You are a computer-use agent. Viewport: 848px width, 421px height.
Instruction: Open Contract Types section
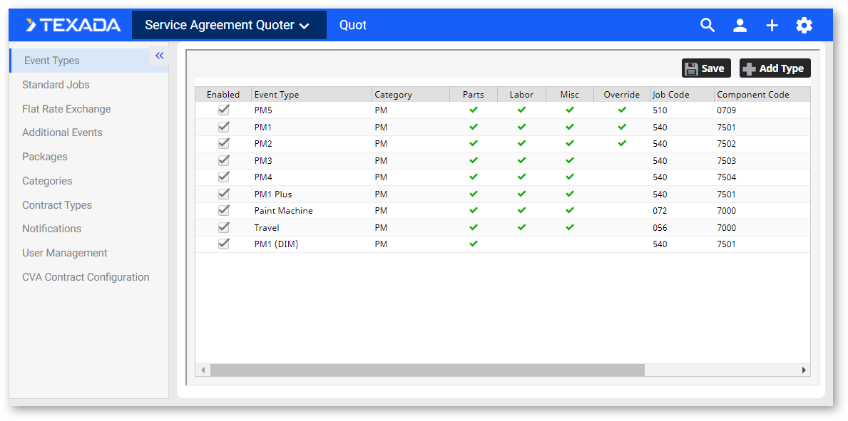57,205
